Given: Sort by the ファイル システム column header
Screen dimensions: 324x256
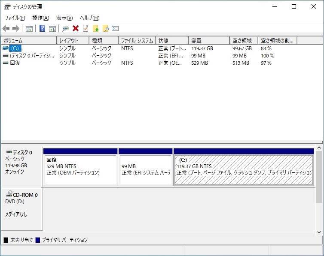Looking at the screenshot, I should [137, 40].
